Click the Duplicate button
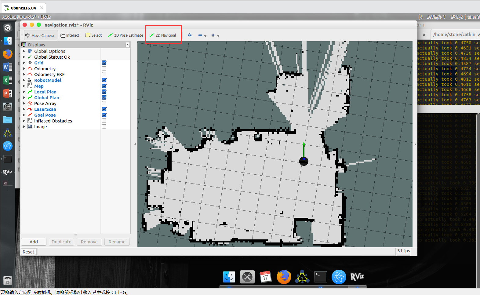This screenshot has height=295, width=480. [61, 242]
